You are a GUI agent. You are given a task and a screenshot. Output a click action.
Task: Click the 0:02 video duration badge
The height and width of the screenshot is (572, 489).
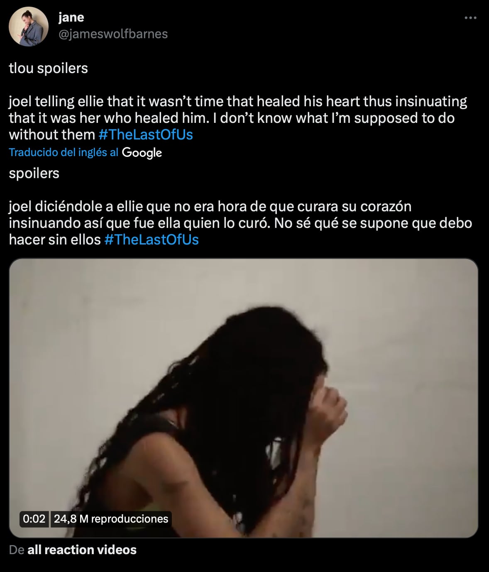(x=34, y=519)
